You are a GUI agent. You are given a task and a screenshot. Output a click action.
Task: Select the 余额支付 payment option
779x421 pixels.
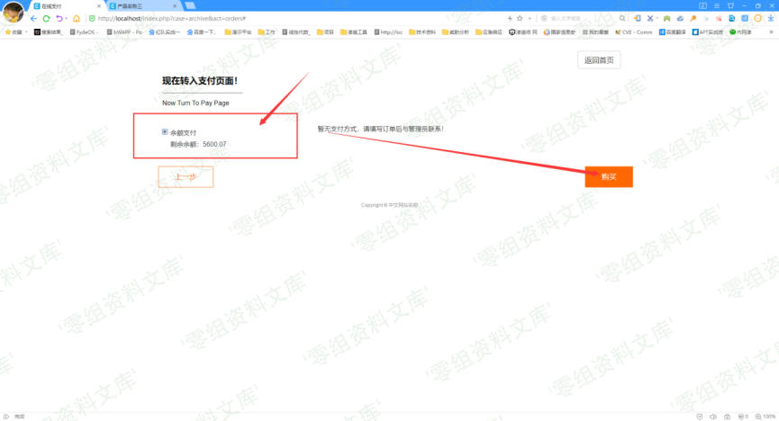pyautogui.click(x=165, y=132)
